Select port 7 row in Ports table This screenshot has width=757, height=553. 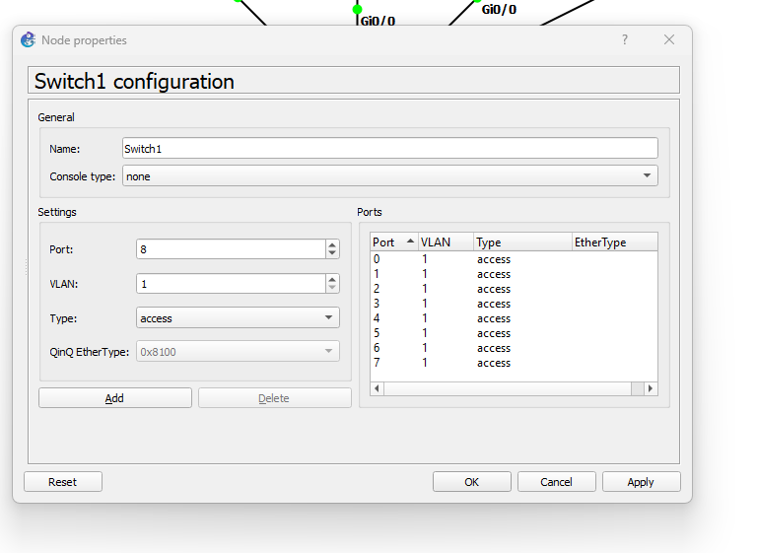point(514,363)
